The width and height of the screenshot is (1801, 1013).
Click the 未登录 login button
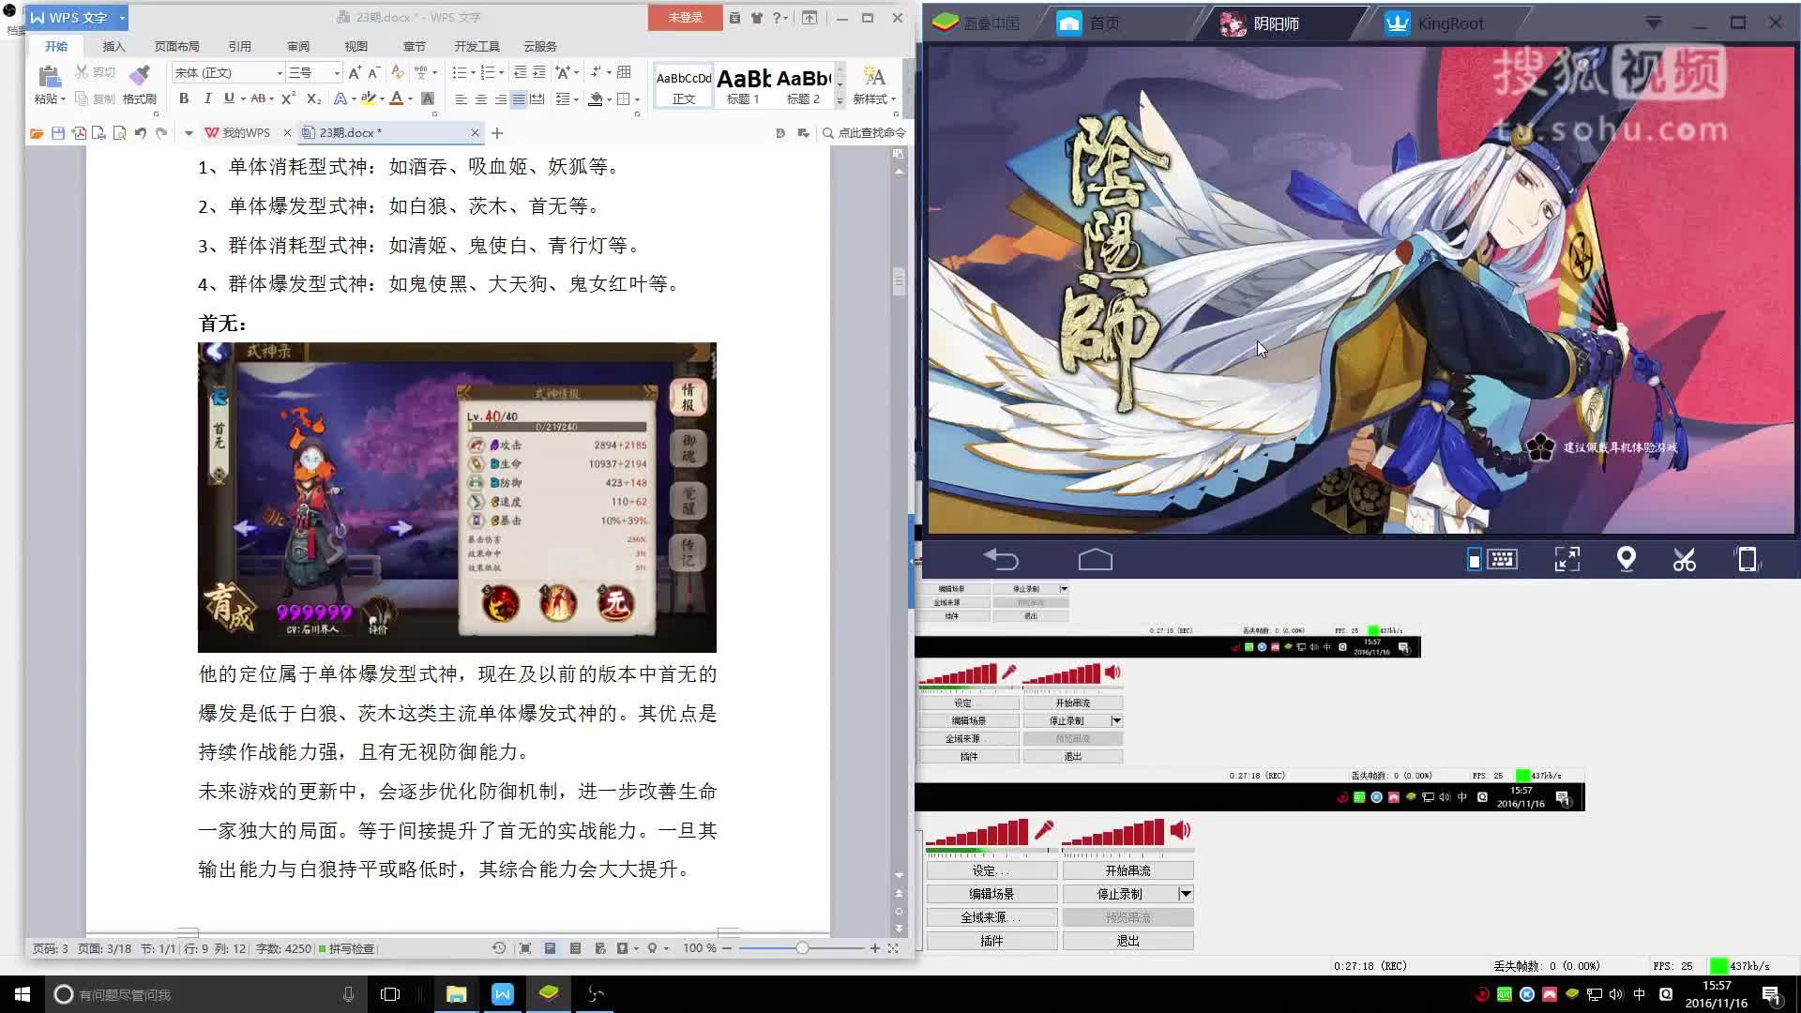[685, 18]
